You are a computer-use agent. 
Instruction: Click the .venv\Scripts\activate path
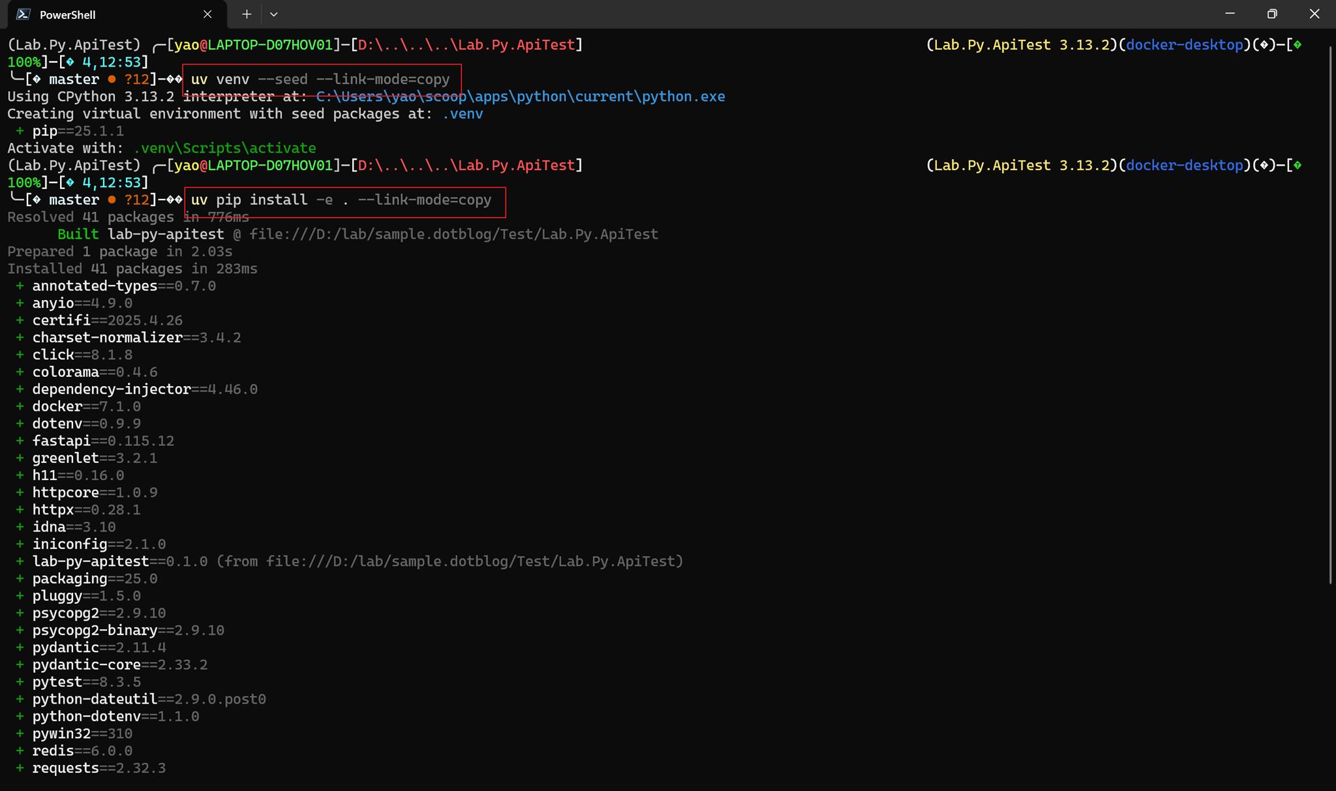224,149
